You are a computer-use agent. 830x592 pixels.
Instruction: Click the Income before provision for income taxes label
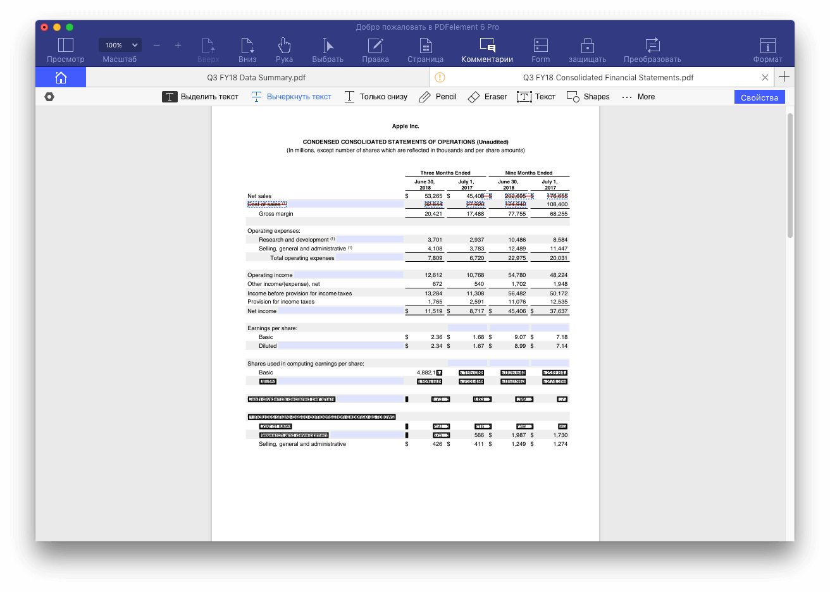click(300, 293)
